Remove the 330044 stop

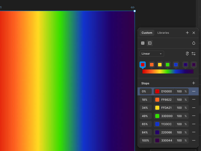pyautogui.click(x=194, y=140)
